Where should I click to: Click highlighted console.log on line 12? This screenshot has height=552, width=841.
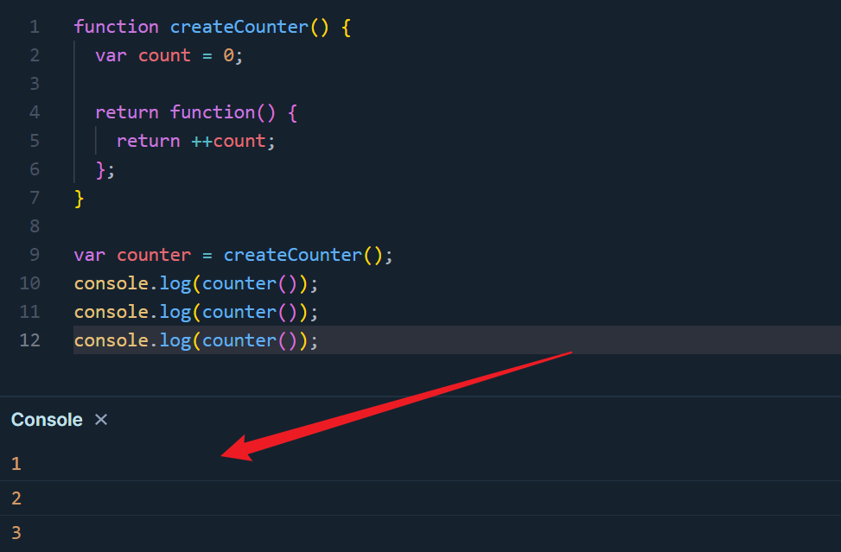195,340
